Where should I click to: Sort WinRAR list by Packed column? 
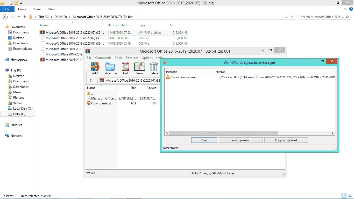[147, 88]
